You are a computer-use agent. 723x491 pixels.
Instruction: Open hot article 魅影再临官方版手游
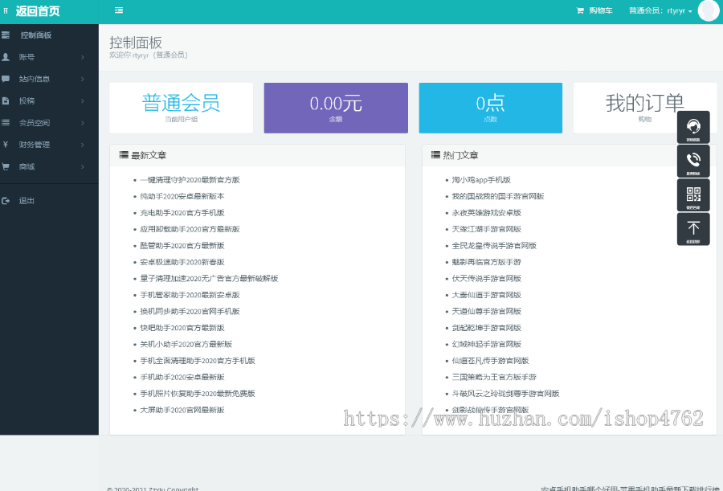point(487,262)
